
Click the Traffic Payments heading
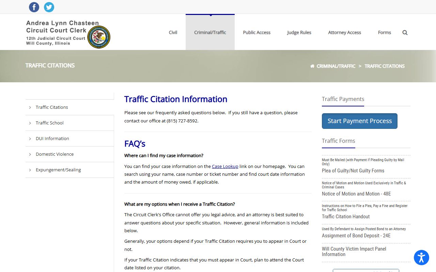coord(343,99)
